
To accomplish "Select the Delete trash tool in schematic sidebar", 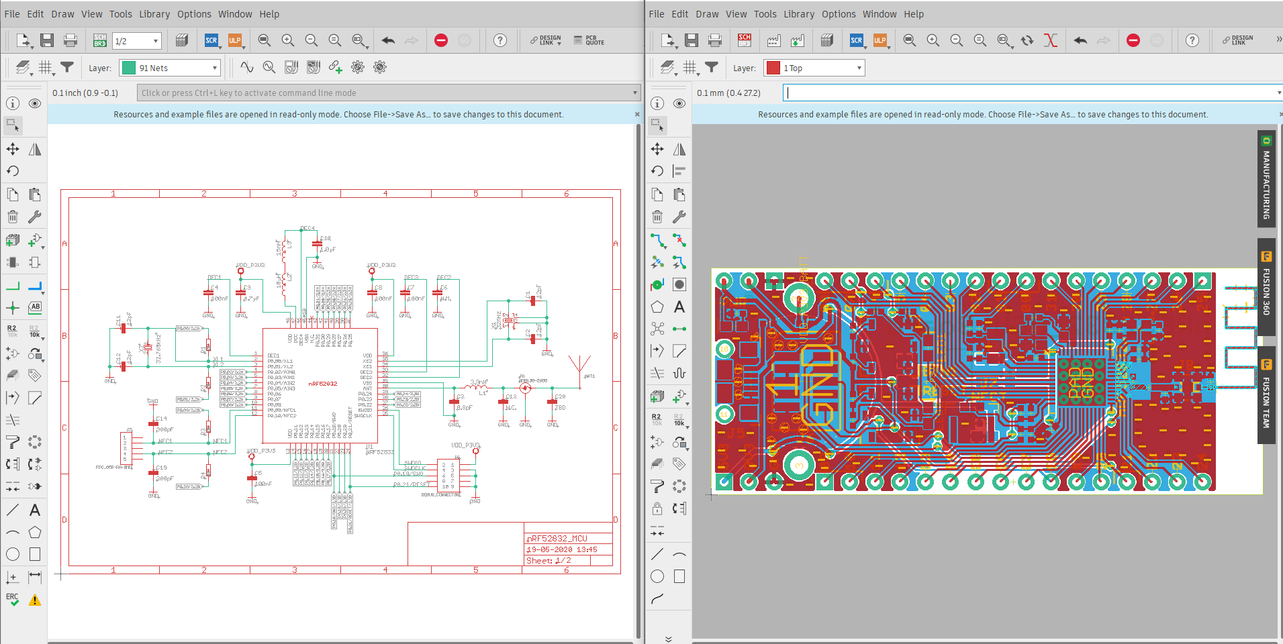I will pyautogui.click(x=13, y=217).
